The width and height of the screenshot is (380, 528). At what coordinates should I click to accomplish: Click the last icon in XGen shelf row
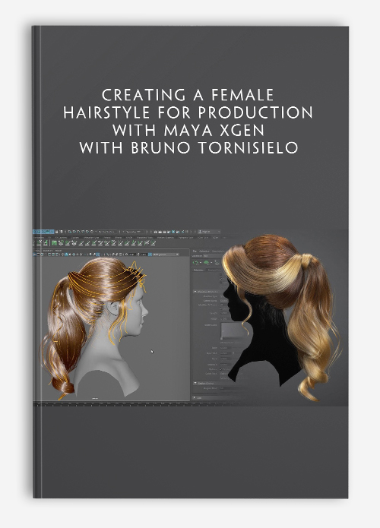[153, 242]
